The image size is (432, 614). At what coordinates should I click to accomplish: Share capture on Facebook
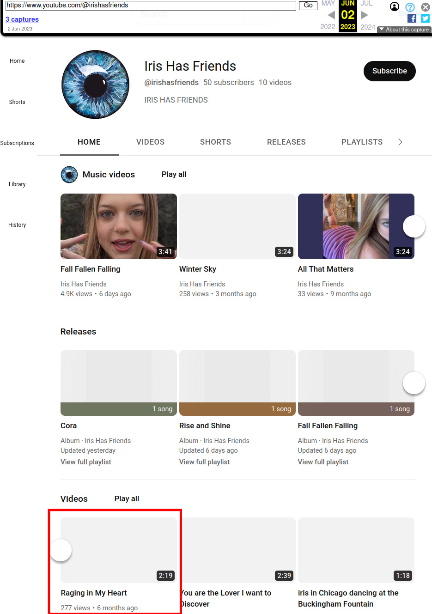[x=412, y=18]
